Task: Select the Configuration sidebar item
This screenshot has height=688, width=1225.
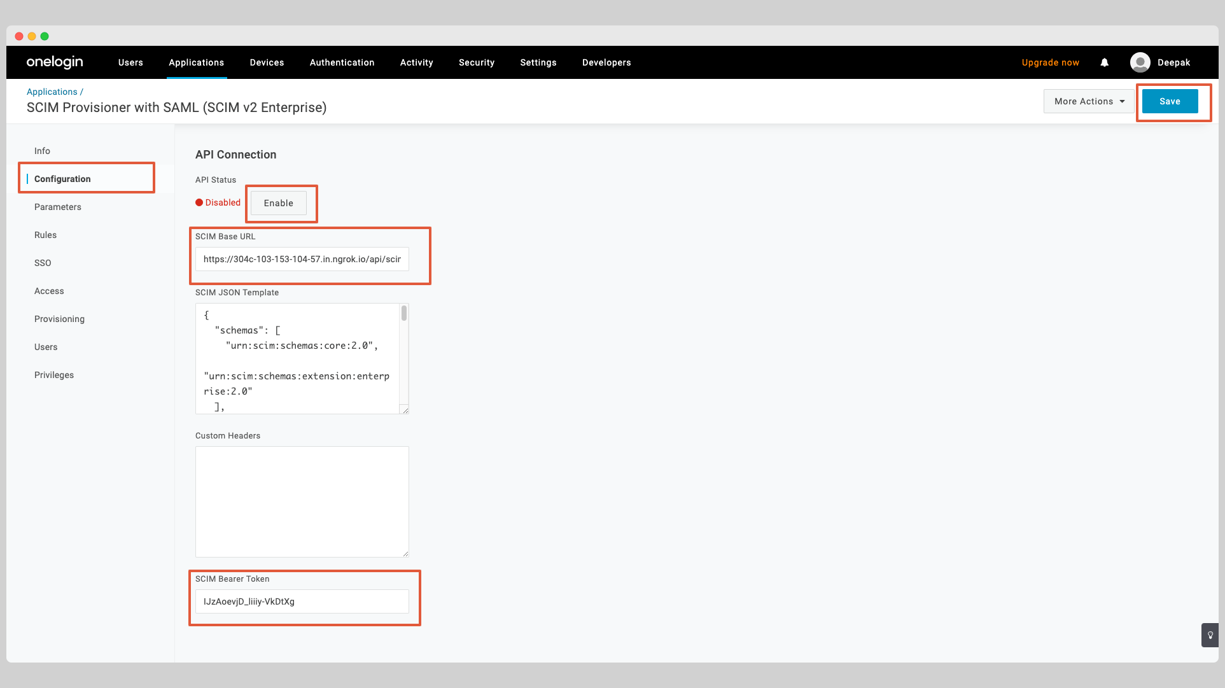Action: coord(62,179)
